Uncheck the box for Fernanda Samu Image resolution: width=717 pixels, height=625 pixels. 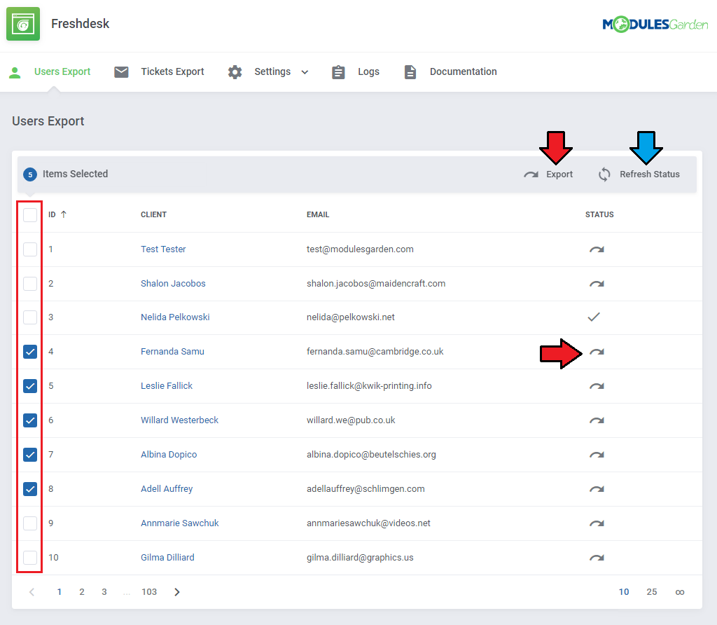30,352
